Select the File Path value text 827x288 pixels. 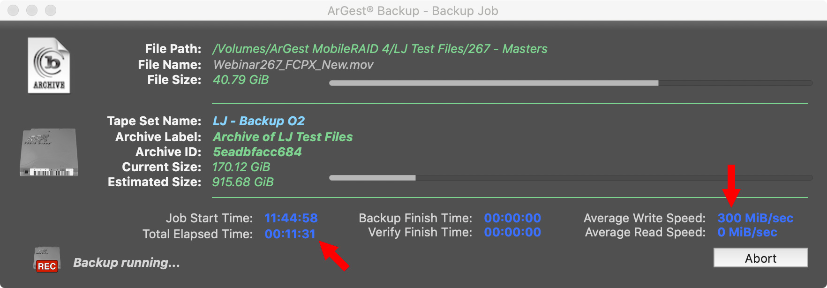[380, 49]
